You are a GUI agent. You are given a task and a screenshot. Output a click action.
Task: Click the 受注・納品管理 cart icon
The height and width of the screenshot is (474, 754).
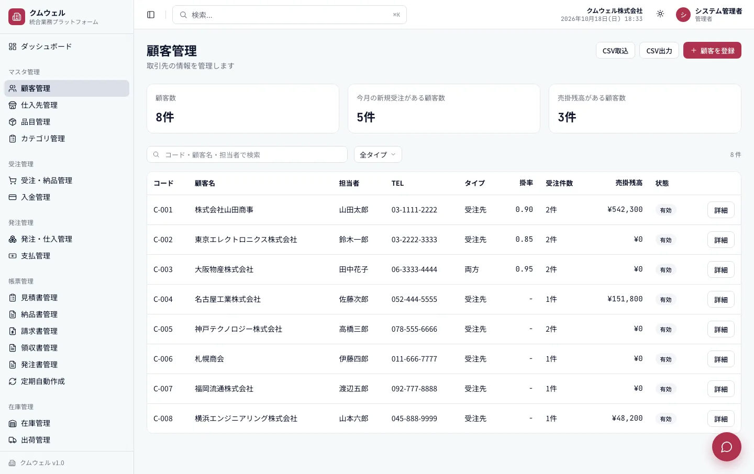pyautogui.click(x=13, y=180)
